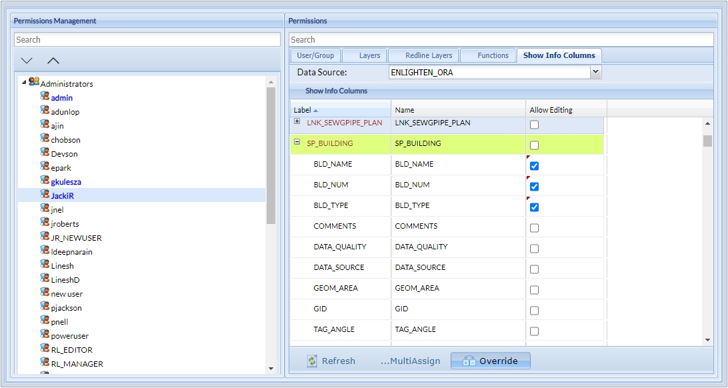Image resolution: width=728 pixels, height=388 pixels.
Task: Expand the LNK_SEWGPIPE_PLAN row
Action: [297, 121]
